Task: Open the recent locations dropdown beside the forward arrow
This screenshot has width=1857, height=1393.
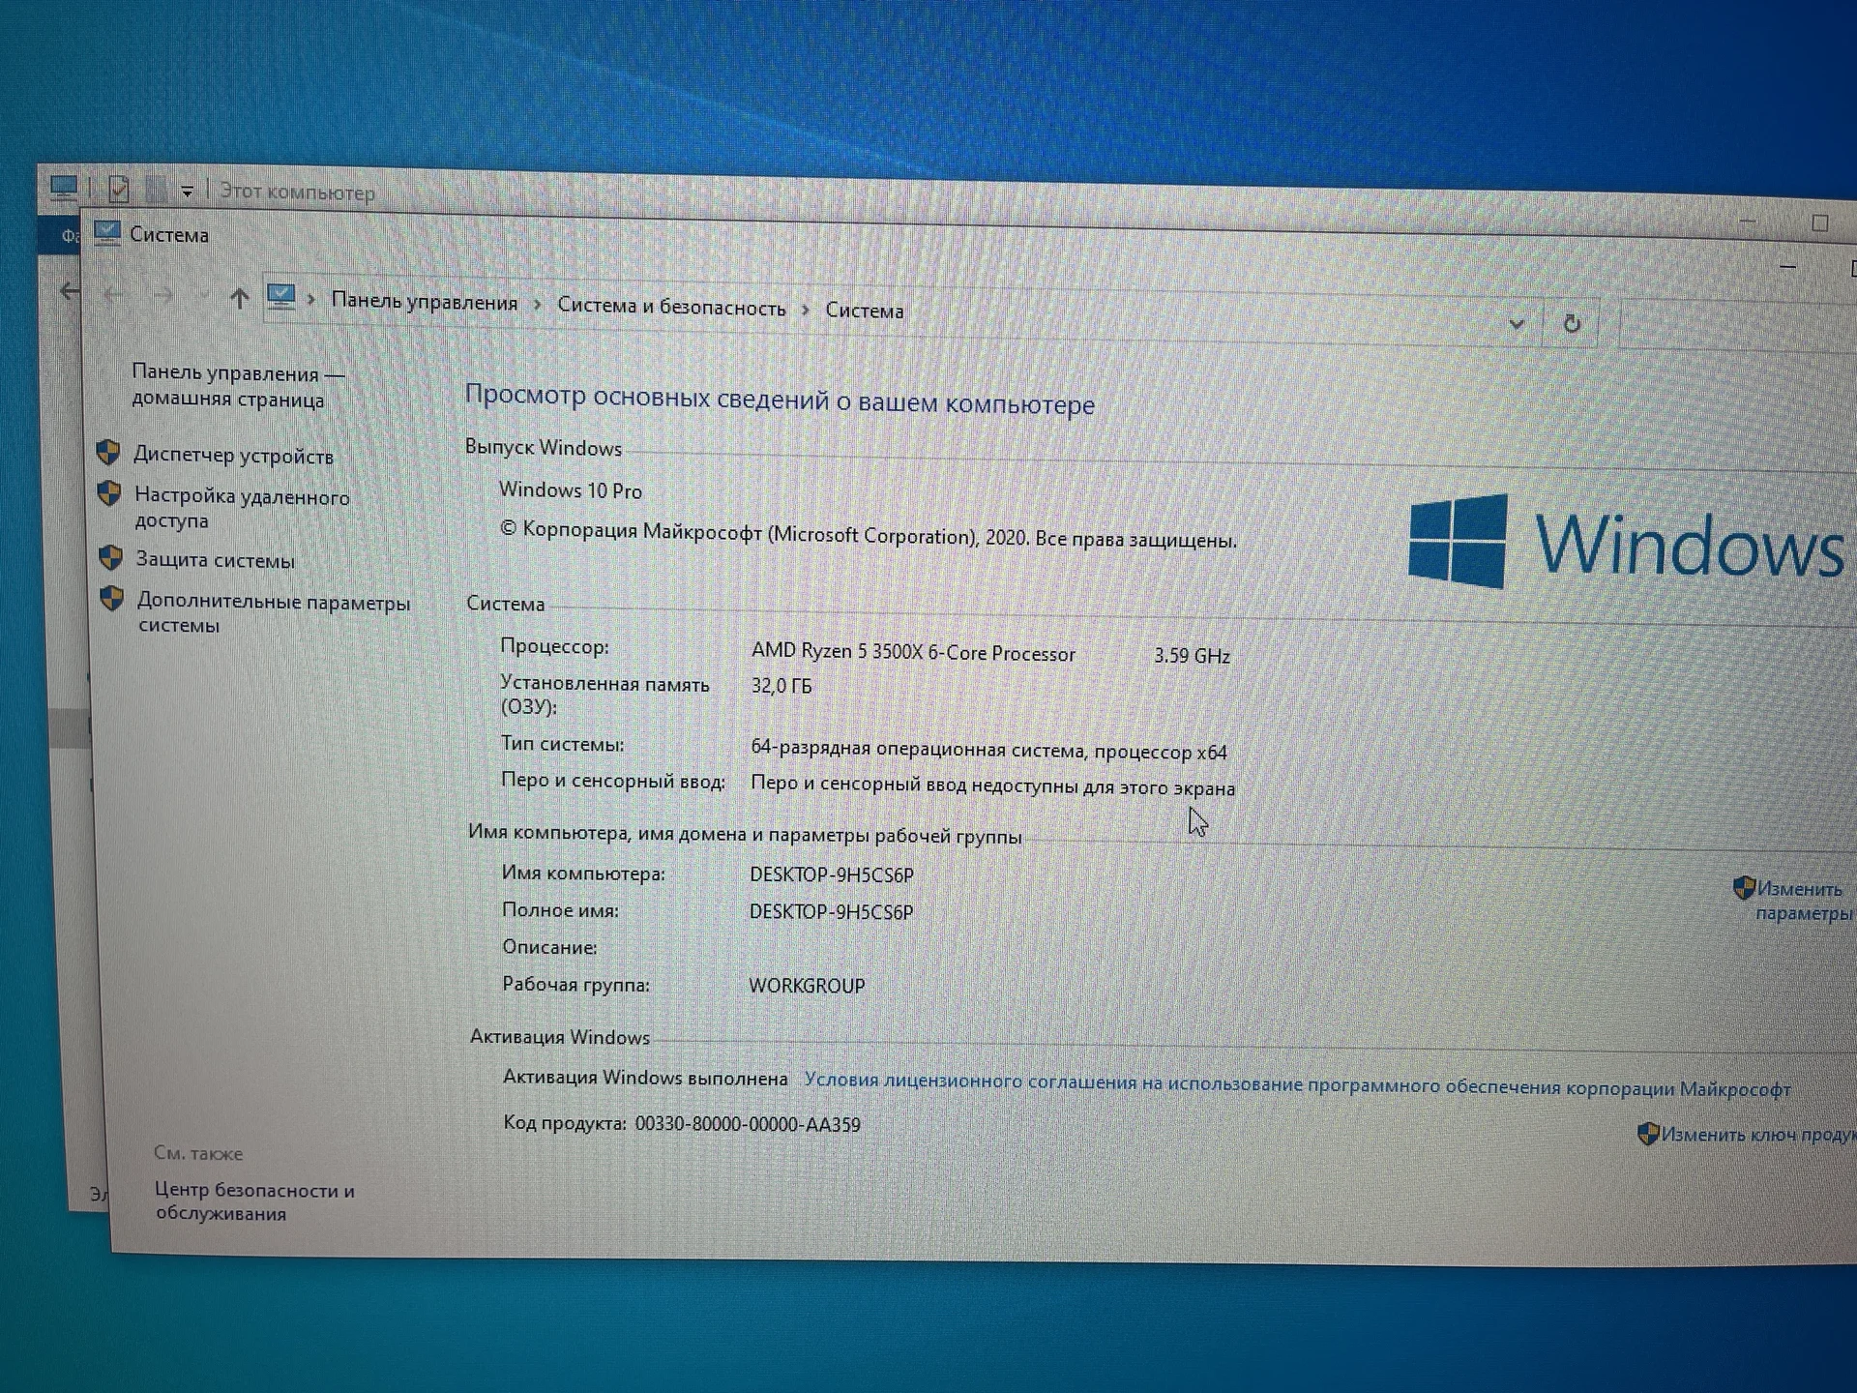Action: click(x=202, y=297)
